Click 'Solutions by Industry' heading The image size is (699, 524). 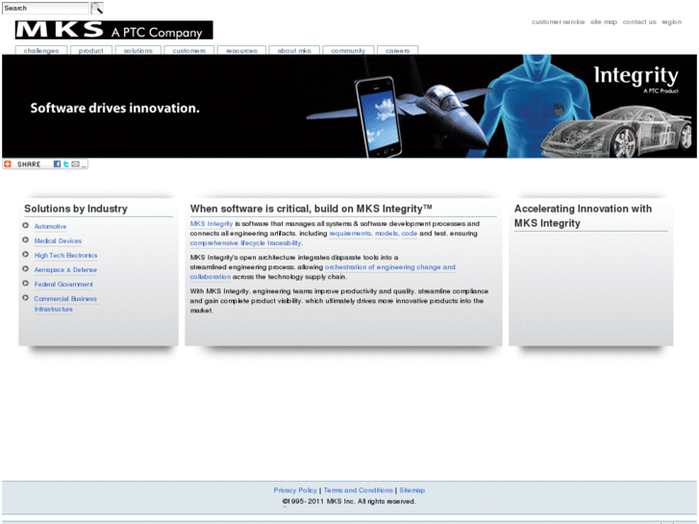coord(76,209)
